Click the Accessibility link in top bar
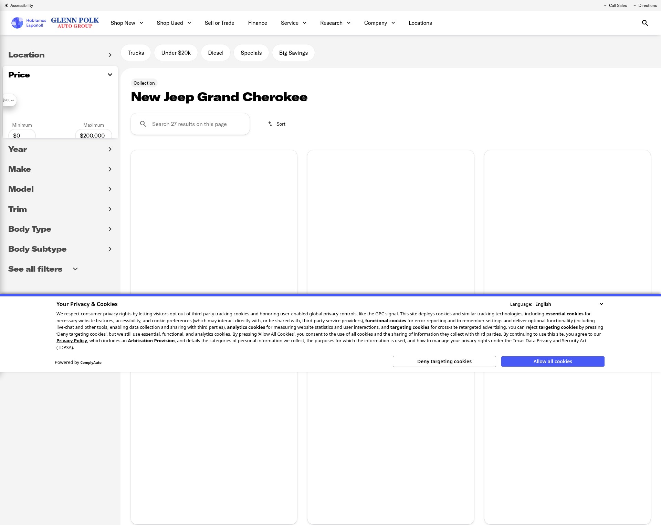Image resolution: width=661 pixels, height=525 pixels. pos(19,6)
